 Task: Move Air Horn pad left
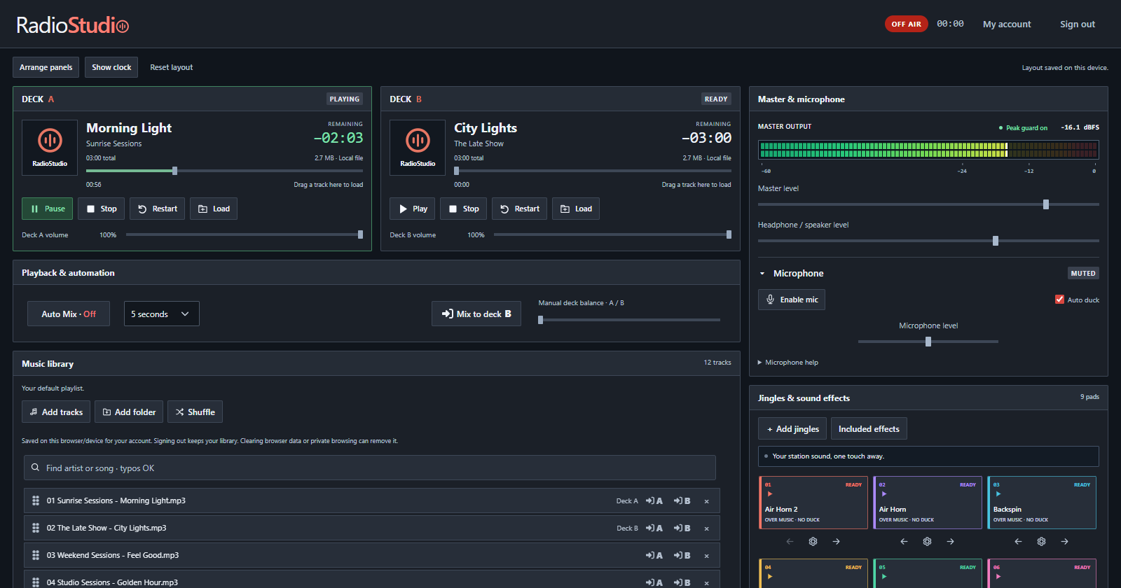pos(904,542)
